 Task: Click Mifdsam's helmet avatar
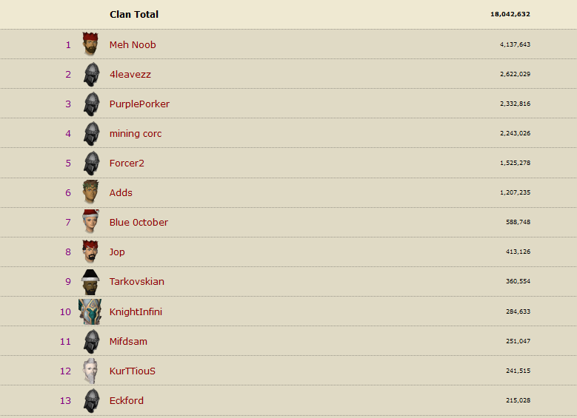pos(91,341)
